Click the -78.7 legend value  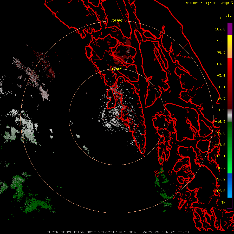[x=220, y=168]
